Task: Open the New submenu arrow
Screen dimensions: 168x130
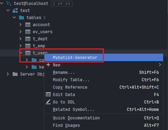Action: click(160, 65)
